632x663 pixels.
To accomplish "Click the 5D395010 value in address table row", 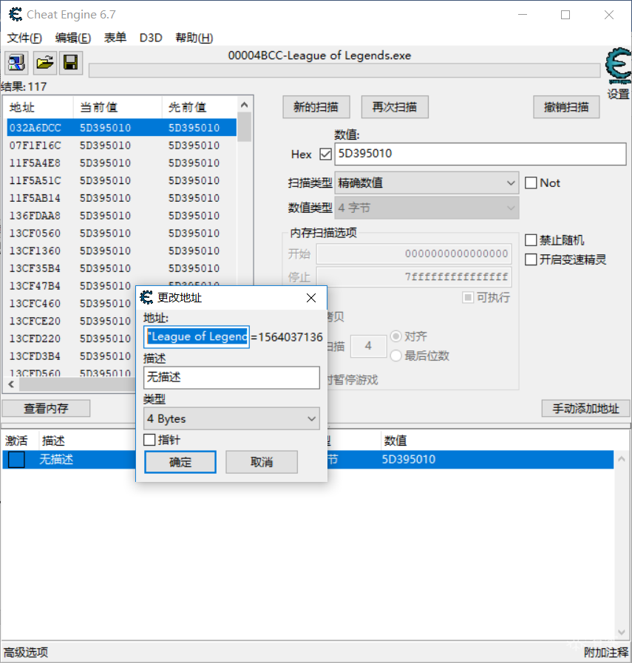I will tap(409, 460).
